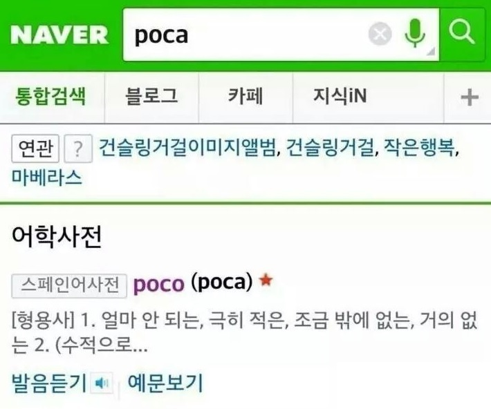Image resolution: width=491 pixels, height=409 pixels.
Task: Open related search 건슬링거걸이미지앨범
Action: (x=187, y=147)
